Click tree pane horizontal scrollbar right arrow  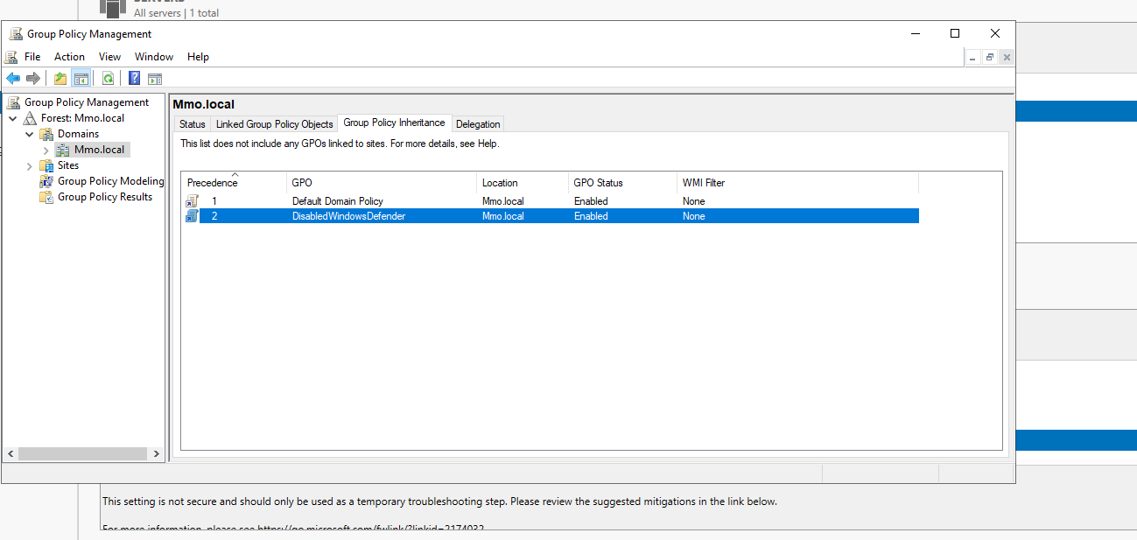click(x=157, y=454)
